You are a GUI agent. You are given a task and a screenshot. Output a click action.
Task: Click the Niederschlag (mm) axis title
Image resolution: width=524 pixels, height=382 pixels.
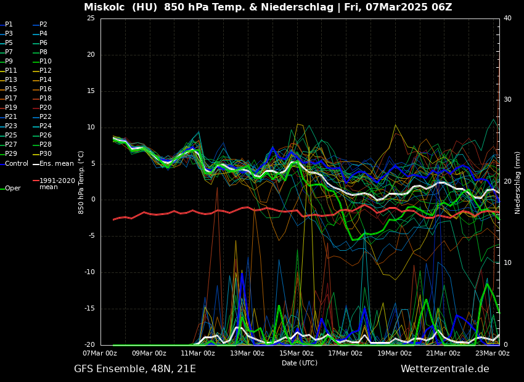(518, 182)
